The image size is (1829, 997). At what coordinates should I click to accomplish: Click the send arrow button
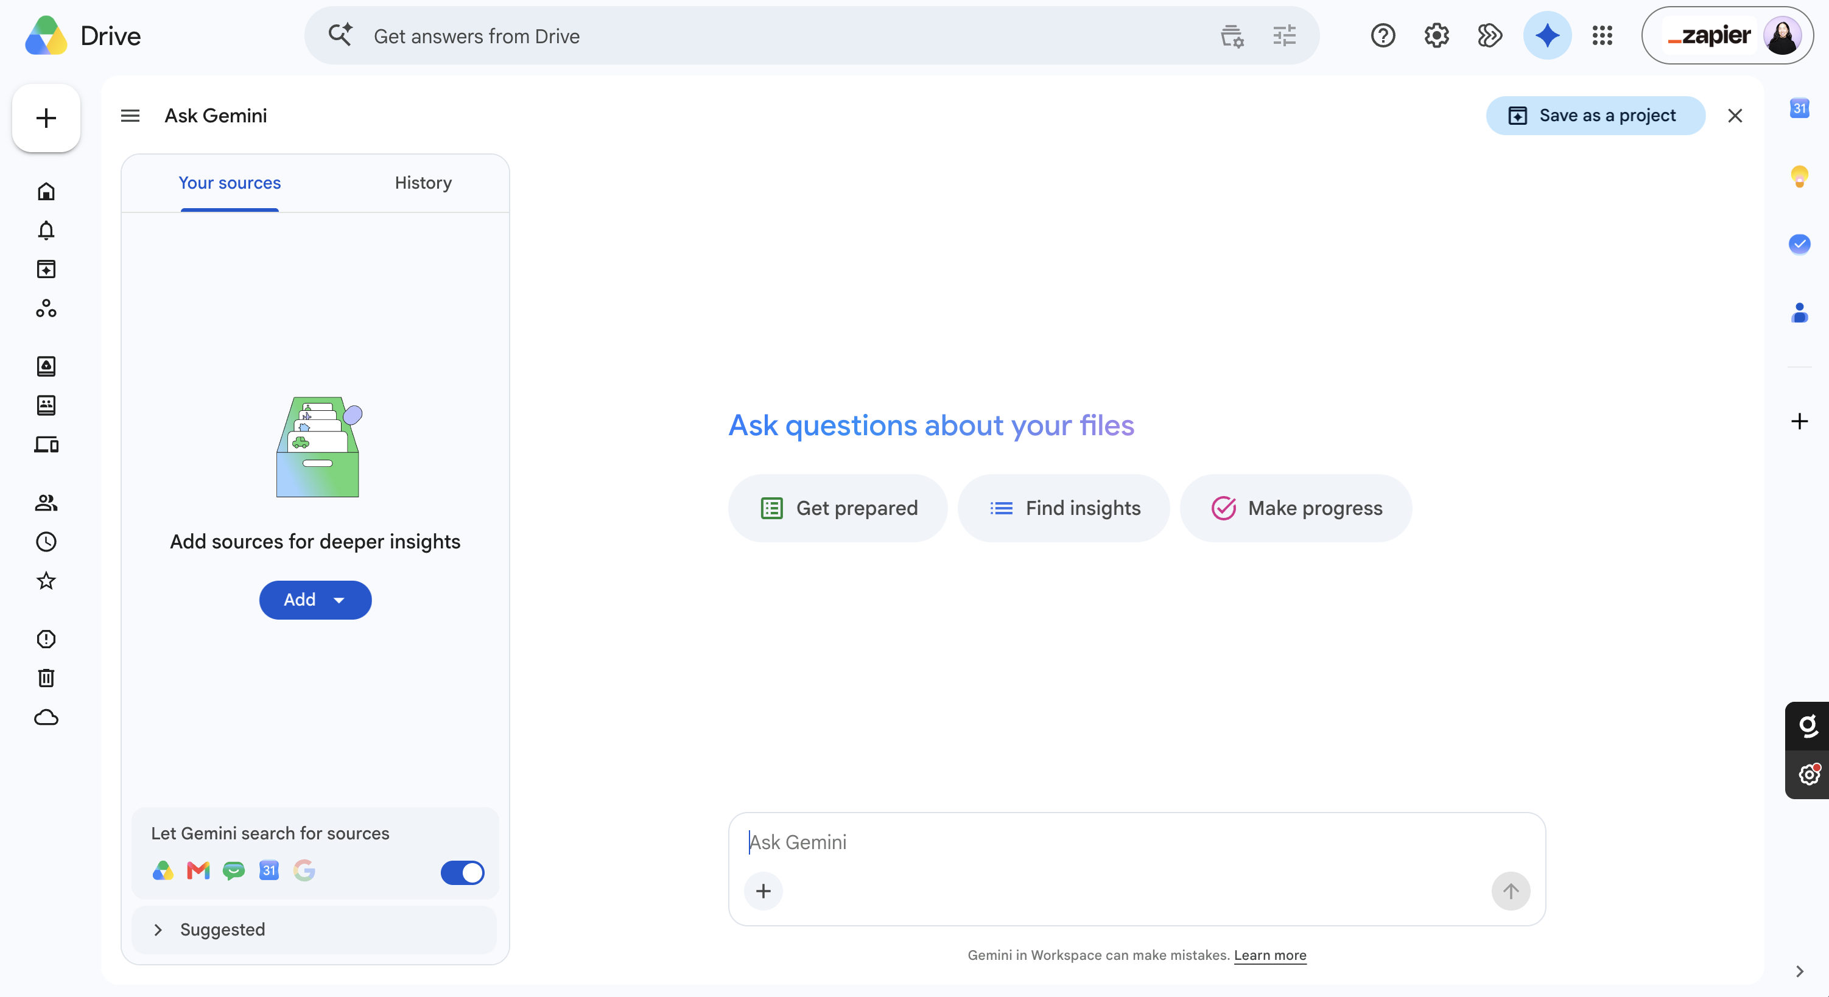pyautogui.click(x=1510, y=891)
